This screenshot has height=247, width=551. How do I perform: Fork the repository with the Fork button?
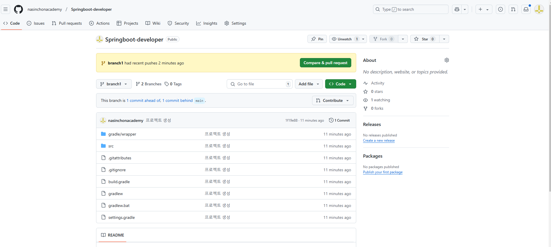(383, 39)
